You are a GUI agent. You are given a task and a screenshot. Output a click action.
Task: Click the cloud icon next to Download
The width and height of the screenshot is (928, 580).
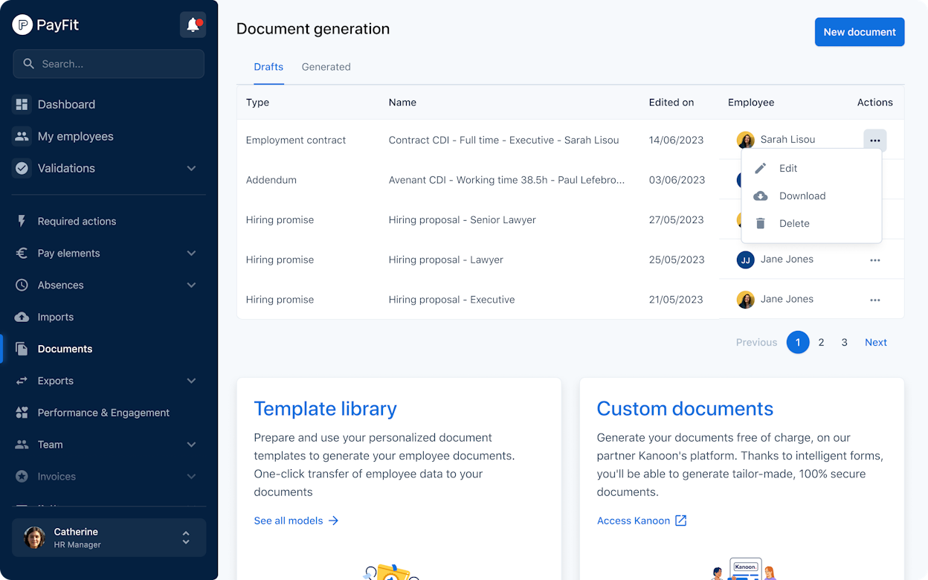(x=760, y=196)
